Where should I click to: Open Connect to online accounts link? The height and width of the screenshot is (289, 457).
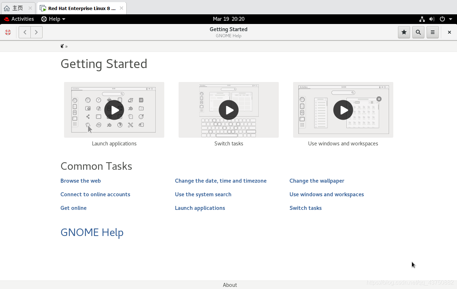click(x=95, y=194)
